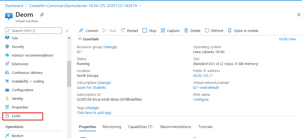
Task: Collapse the Essentials section
Action: point(80,39)
